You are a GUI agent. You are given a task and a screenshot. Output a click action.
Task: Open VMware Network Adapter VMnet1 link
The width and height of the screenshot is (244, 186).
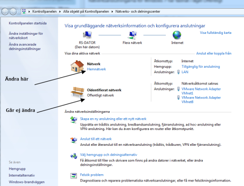(201, 91)
